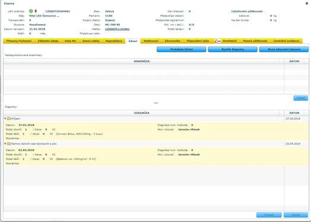Click the Stáj value Křeč (ZD Černovice

click(x=45, y=15)
